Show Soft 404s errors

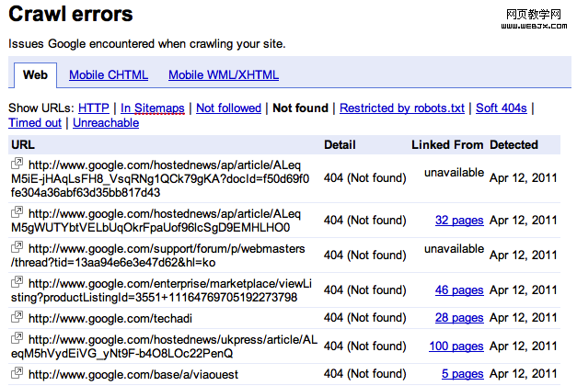pos(502,108)
